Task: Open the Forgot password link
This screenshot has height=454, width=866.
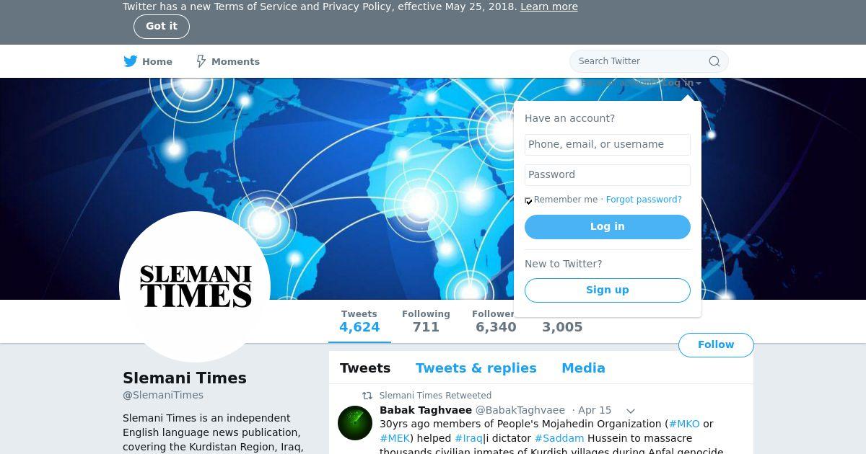Action: (x=644, y=200)
